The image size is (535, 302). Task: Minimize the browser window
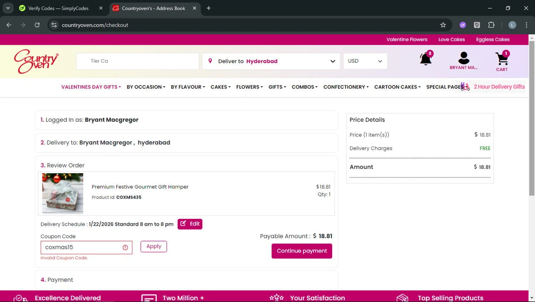click(490, 8)
